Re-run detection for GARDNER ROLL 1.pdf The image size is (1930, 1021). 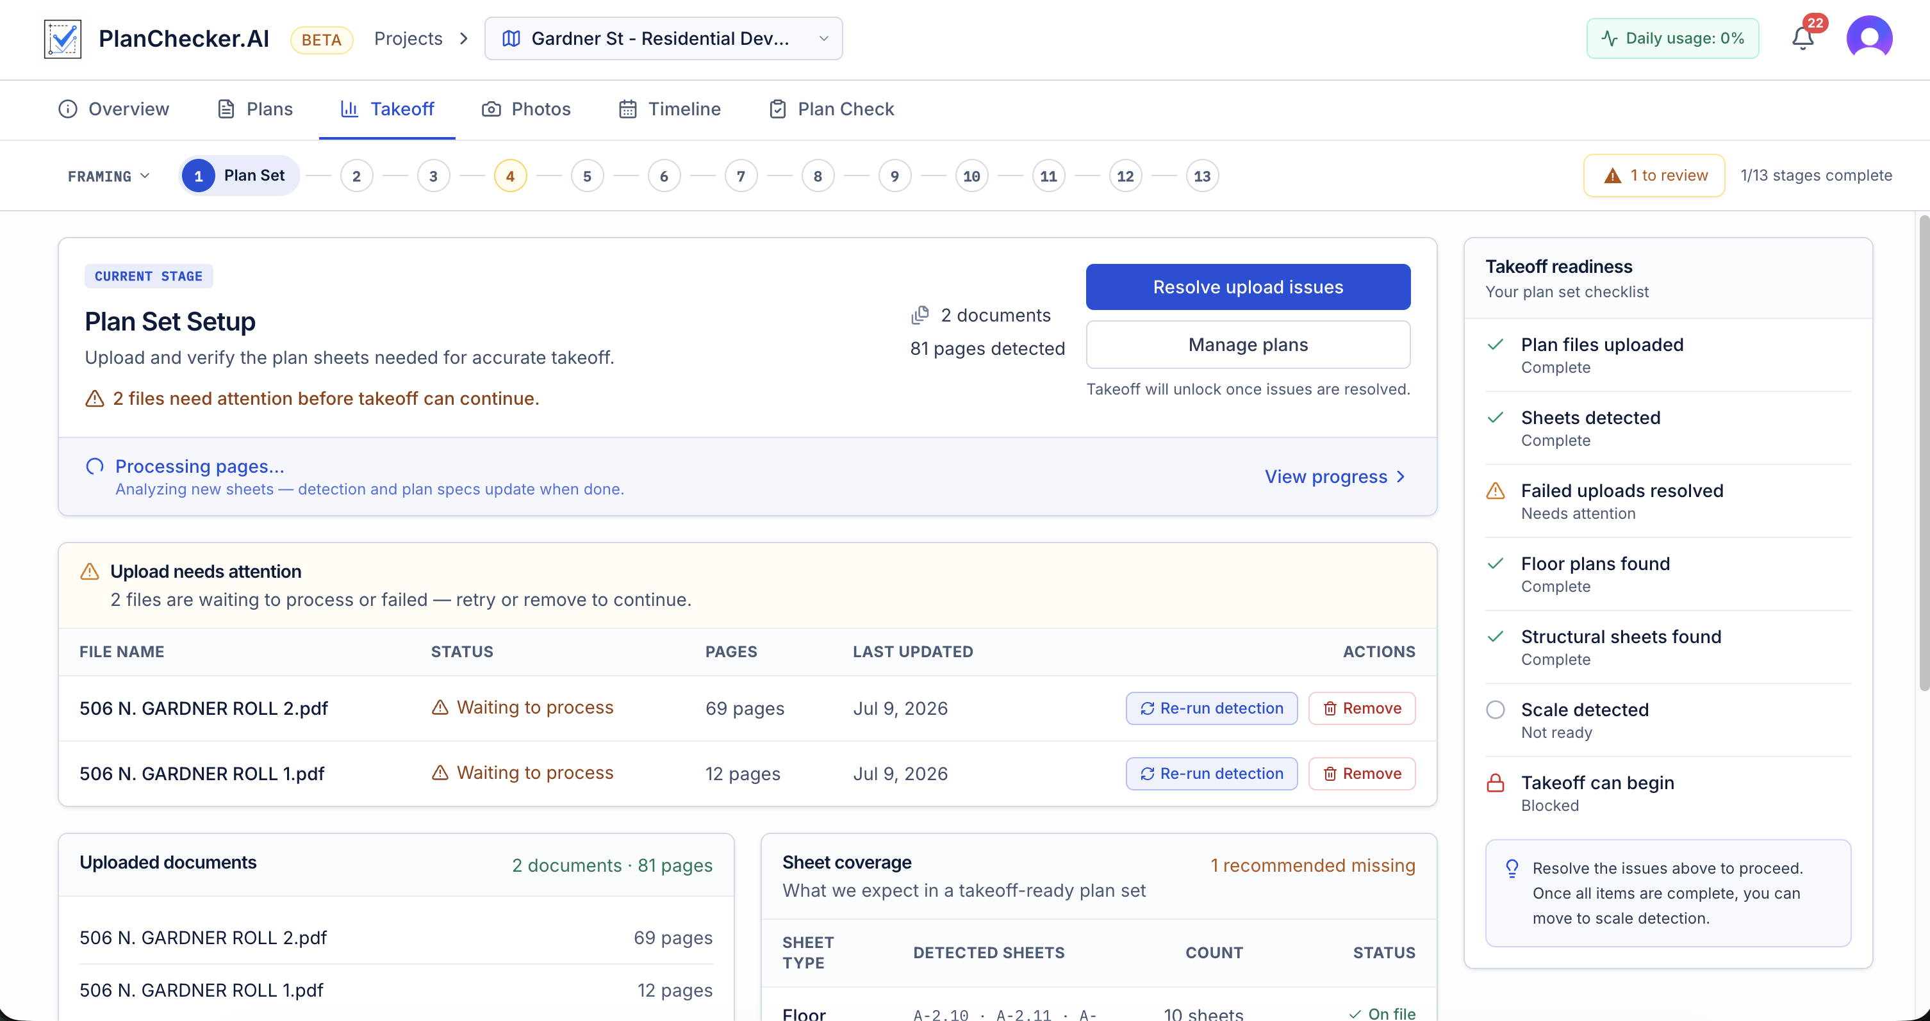tap(1212, 774)
